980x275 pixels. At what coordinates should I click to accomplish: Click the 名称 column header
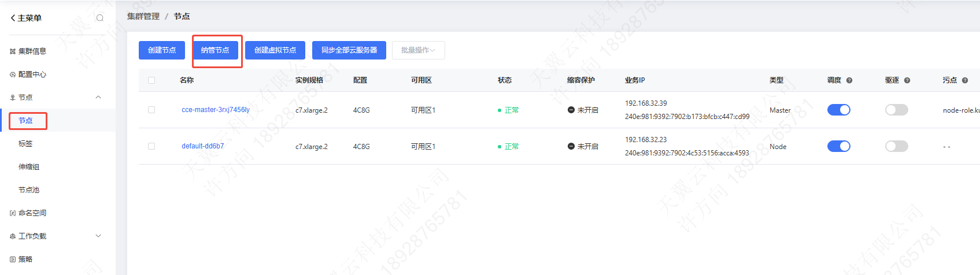pyautogui.click(x=187, y=80)
